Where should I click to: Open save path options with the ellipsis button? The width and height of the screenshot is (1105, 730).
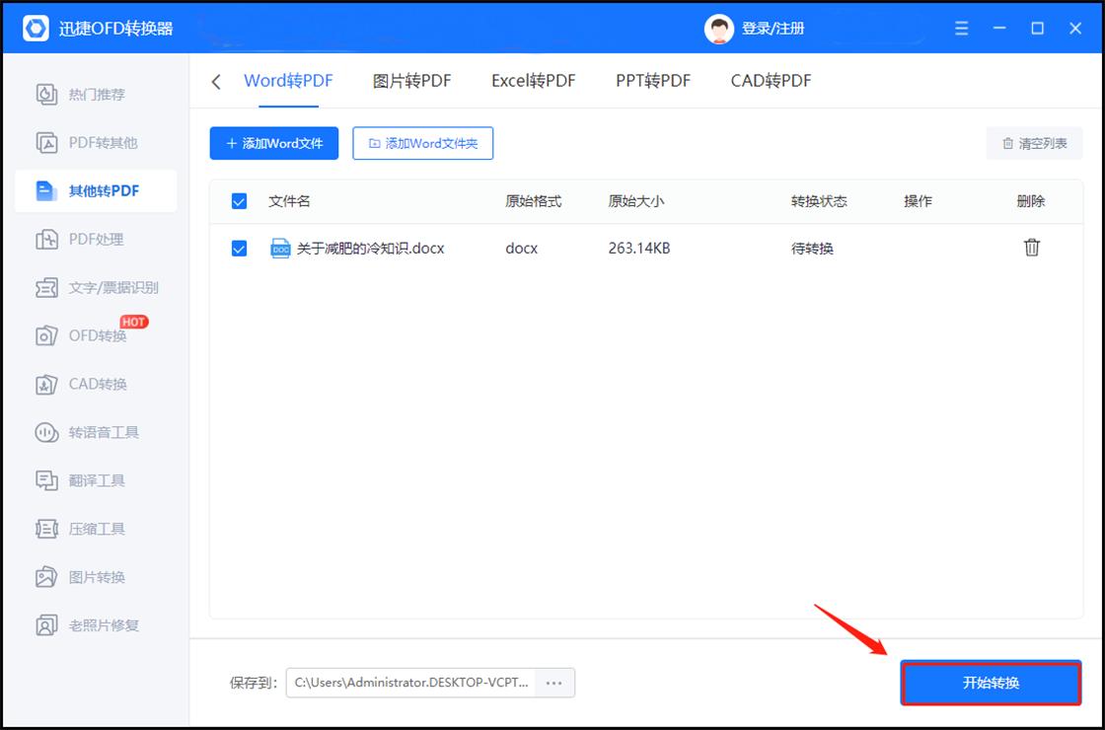coord(553,682)
